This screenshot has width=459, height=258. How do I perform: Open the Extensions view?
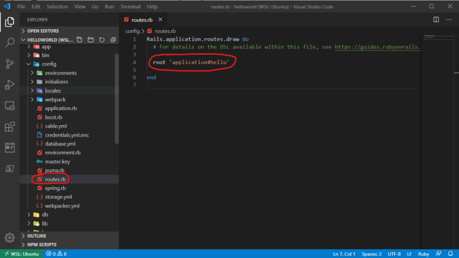click(x=10, y=127)
